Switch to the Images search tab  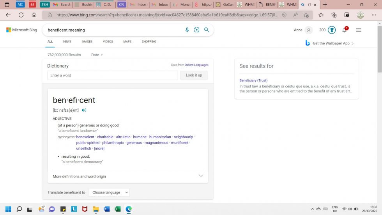click(87, 41)
